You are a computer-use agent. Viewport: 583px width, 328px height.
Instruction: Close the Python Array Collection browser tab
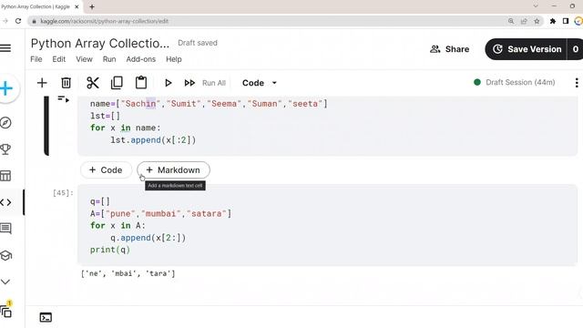point(77,6)
